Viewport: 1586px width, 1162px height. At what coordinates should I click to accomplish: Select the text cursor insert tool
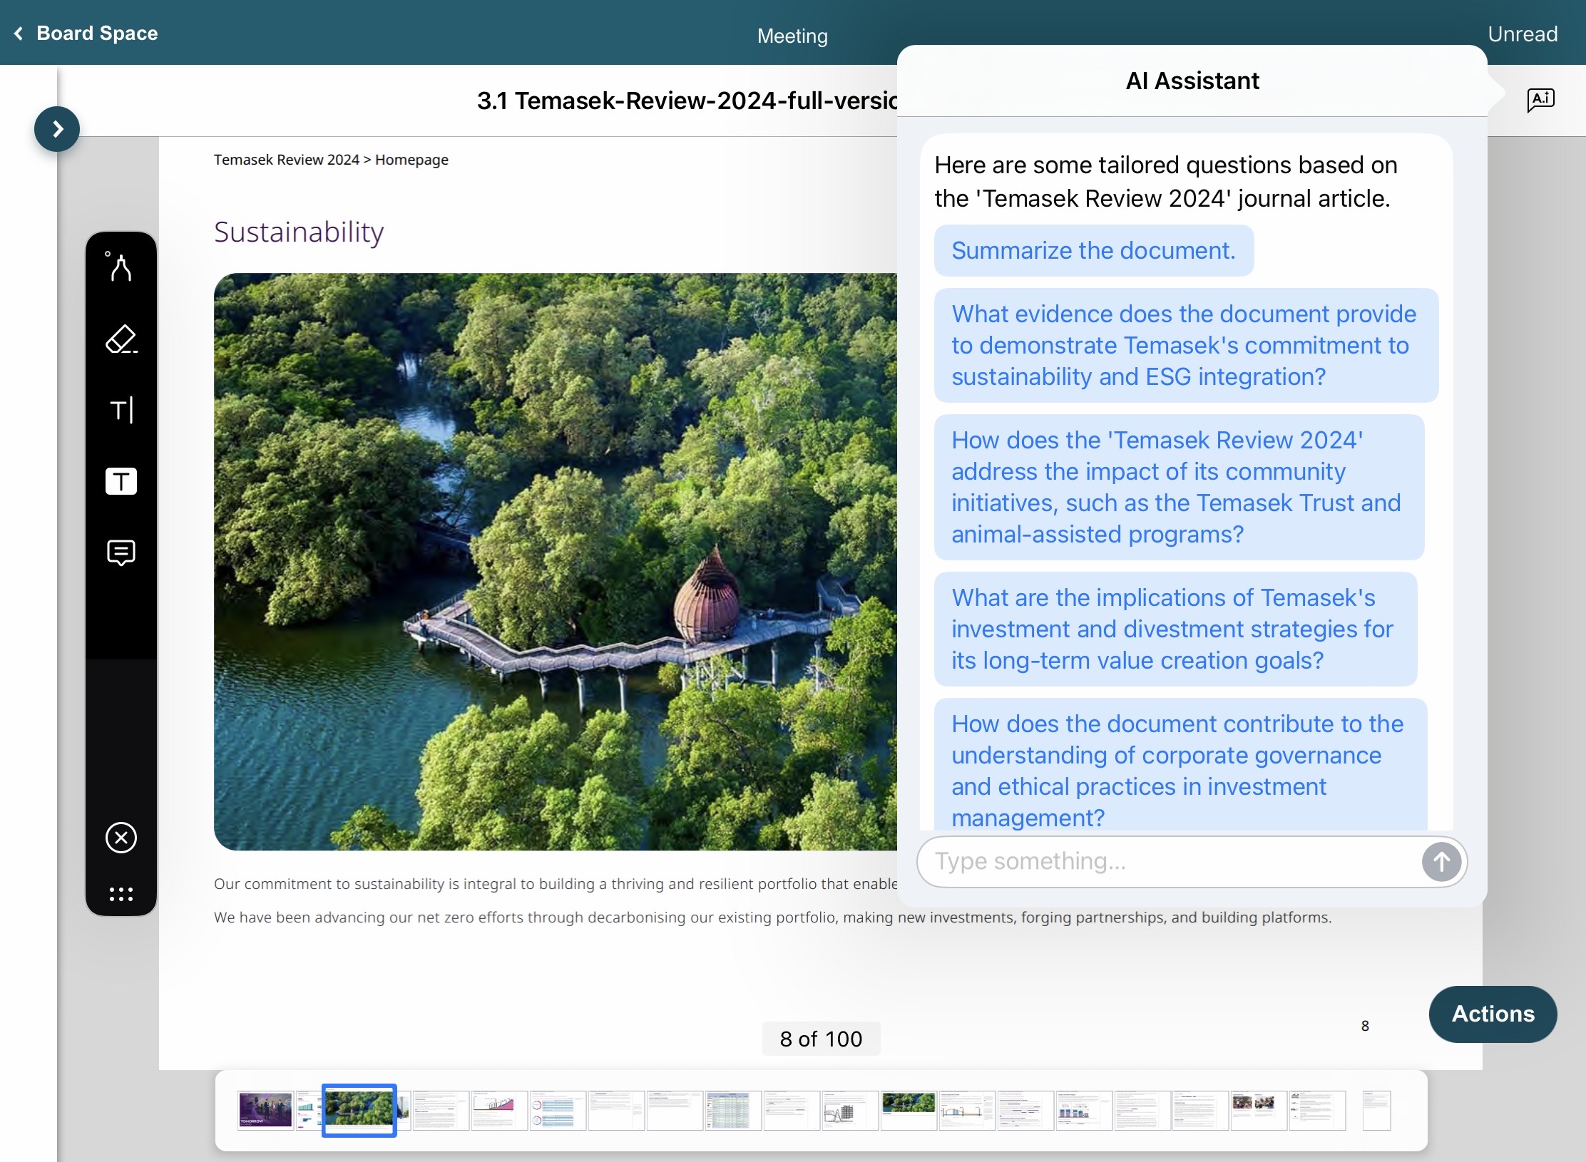tap(121, 410)
